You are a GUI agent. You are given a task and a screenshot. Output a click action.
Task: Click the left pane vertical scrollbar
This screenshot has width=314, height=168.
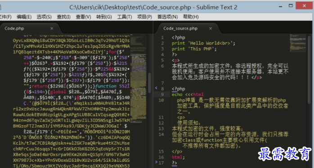(150, 83)
